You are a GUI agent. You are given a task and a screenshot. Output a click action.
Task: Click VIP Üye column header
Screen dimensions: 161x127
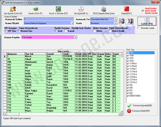(92, 54)
